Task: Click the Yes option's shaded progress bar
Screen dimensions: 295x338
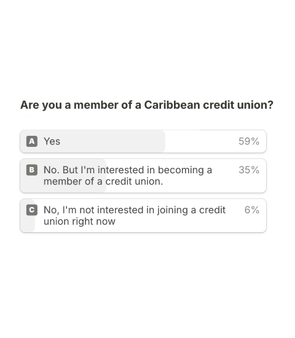Action: tap(93, 141)
